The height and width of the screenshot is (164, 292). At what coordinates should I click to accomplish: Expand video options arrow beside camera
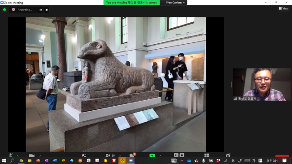[40, 156]
